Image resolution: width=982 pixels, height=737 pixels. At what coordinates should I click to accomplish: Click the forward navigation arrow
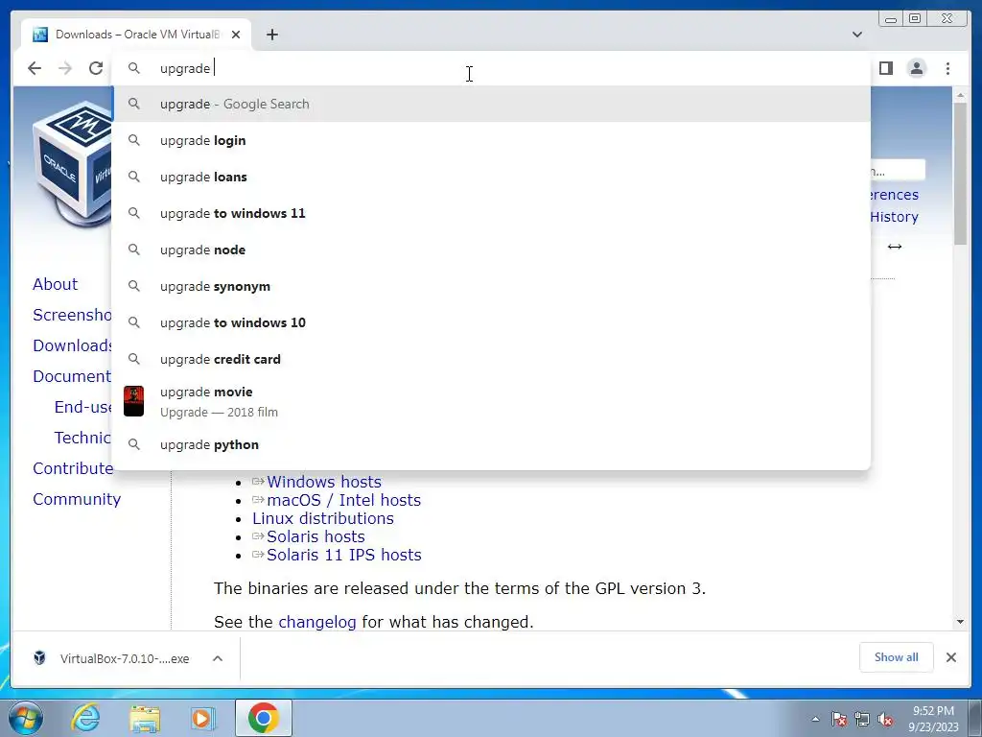[x=65, y=68]
